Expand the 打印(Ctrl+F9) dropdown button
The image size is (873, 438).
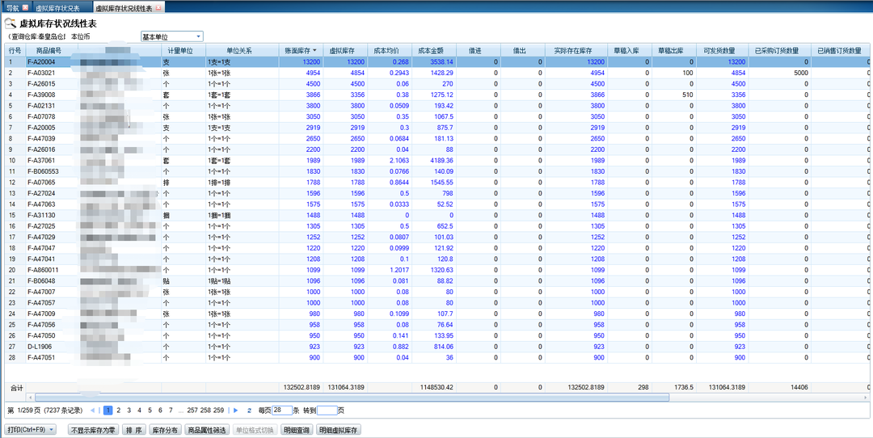pyautogui.click(x=52, y=430)
